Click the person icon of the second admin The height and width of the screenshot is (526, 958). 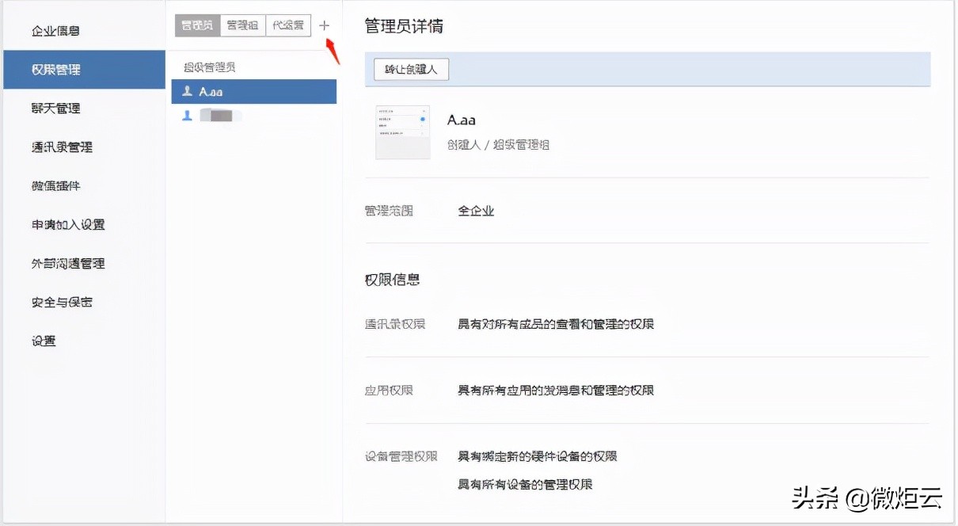click(188, 115)
